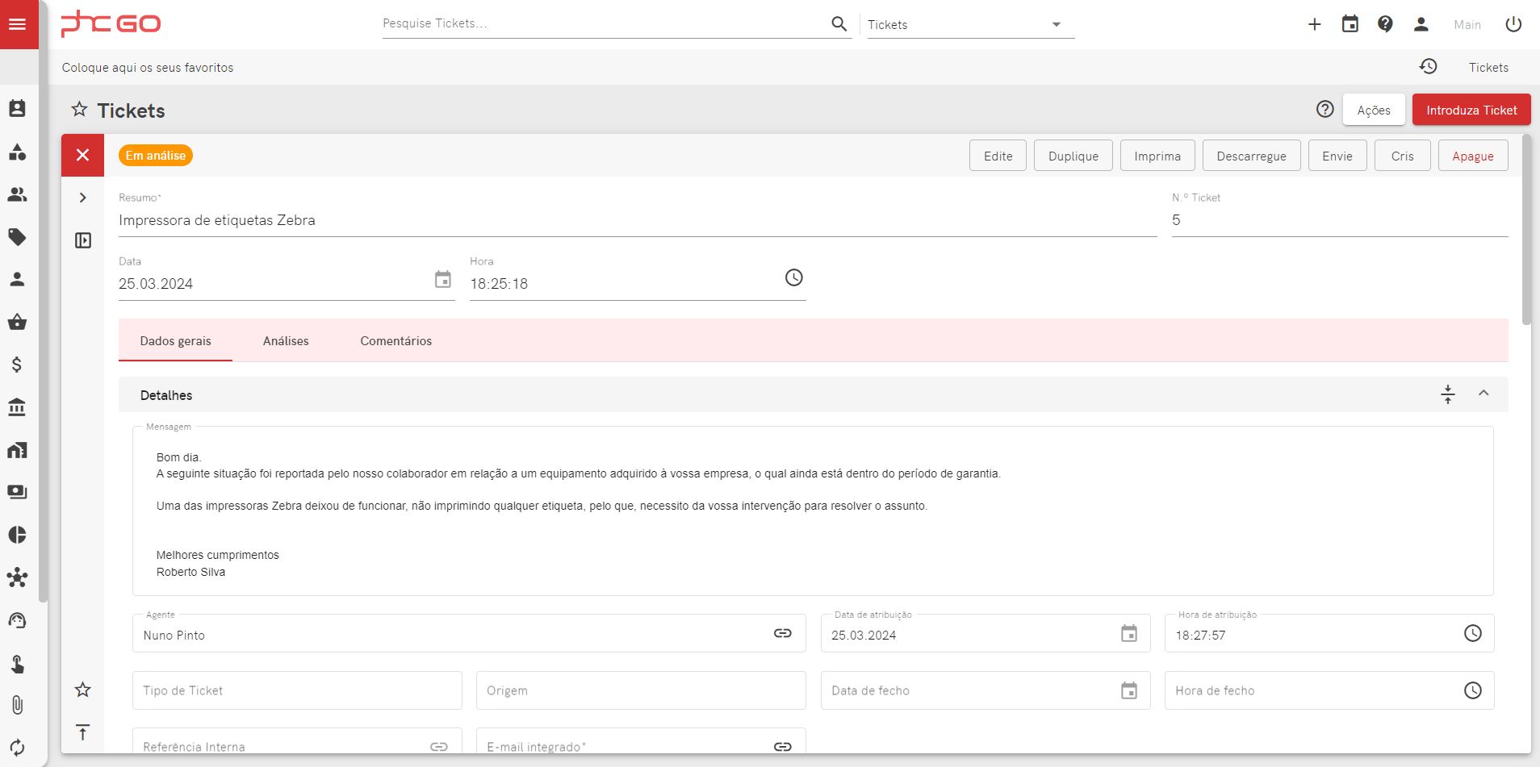Open the Comentários tab
The height and width of the screenshot is (767, 1540).
[395, 341]
